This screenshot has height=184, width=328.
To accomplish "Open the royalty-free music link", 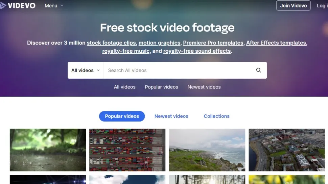I will 126,51.
